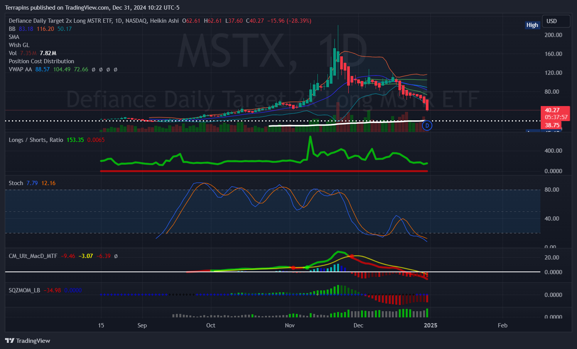
Task: Click the Defiance Daily Target 2x Long MSTR ETF title
Action: [x=60, y=21]
